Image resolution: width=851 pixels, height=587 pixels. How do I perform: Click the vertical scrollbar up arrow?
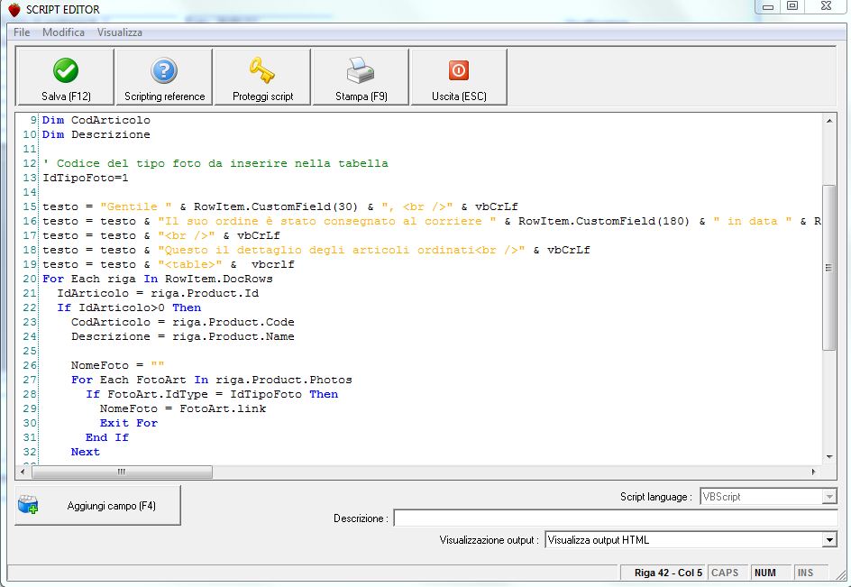(829, 121)
